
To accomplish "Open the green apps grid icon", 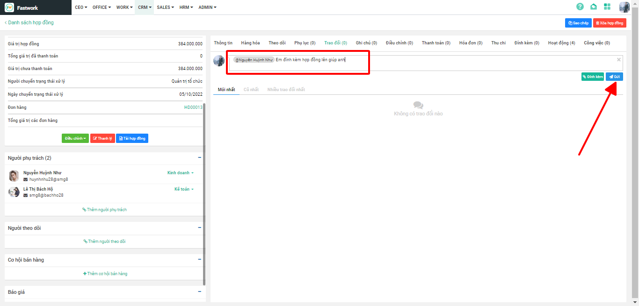I will tap(607, 7).
